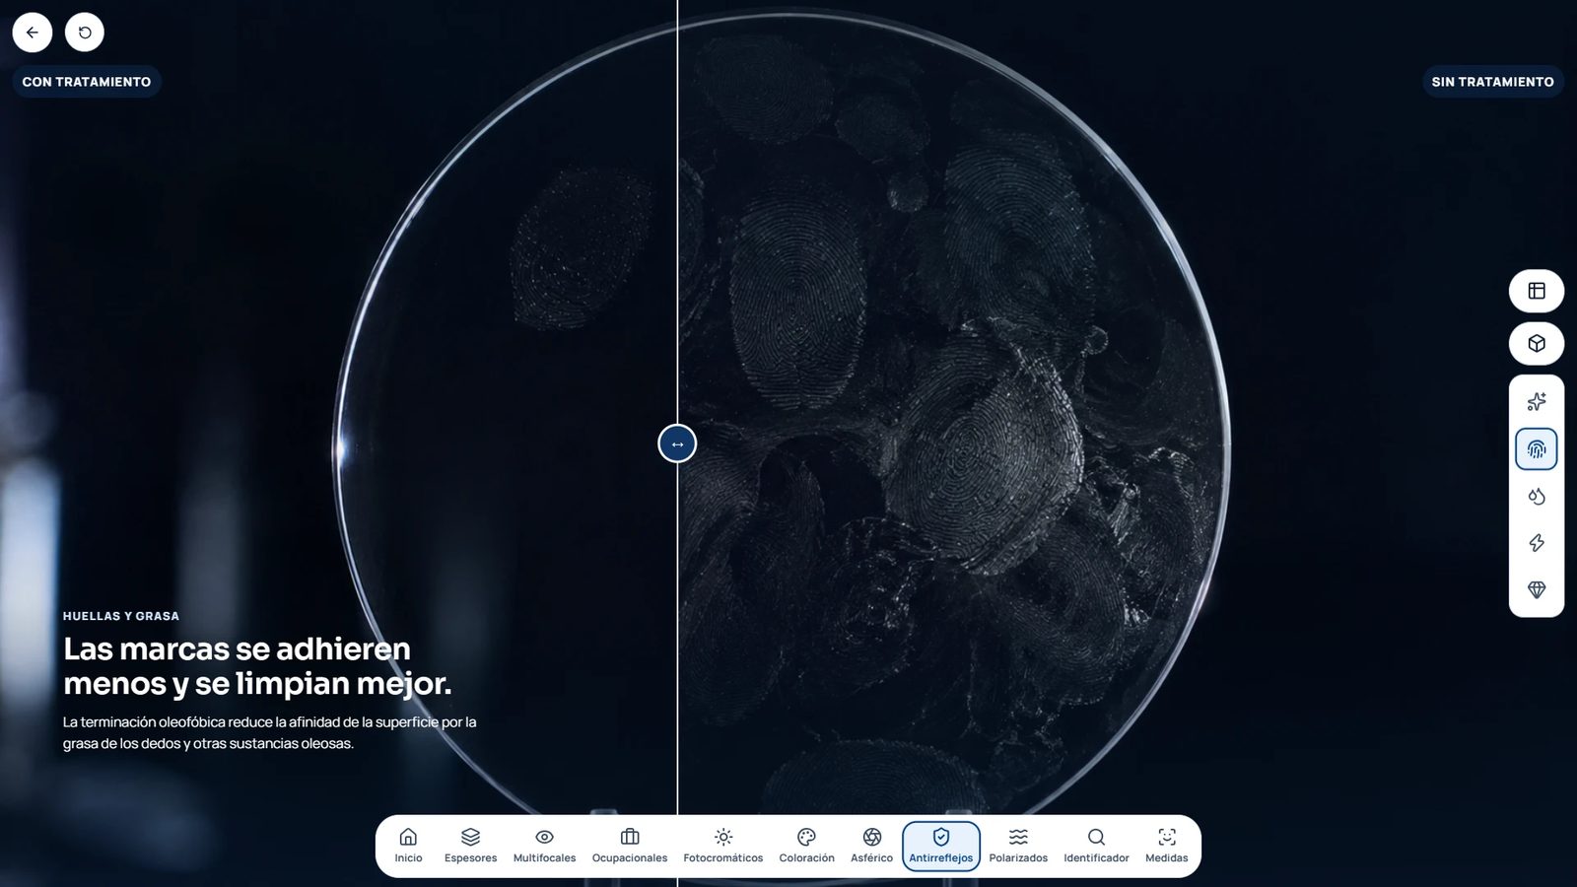Open the Multifocales tab
Screen dimensions: 1577x887
click(544, 846)
